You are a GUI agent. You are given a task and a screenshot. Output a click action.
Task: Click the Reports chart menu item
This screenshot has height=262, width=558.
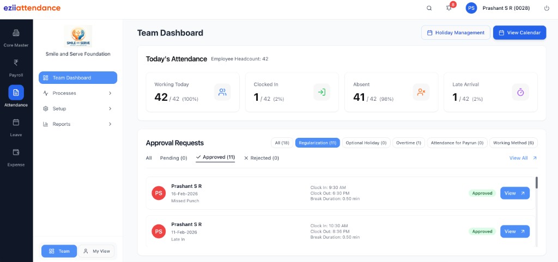pos(78,124)
